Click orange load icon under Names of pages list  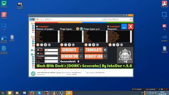click(38, 45)
